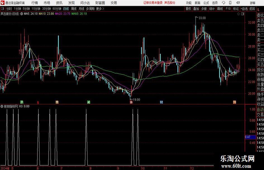Open the 资讯 menu
The image size is (264, 170).
tap(59, 3)
